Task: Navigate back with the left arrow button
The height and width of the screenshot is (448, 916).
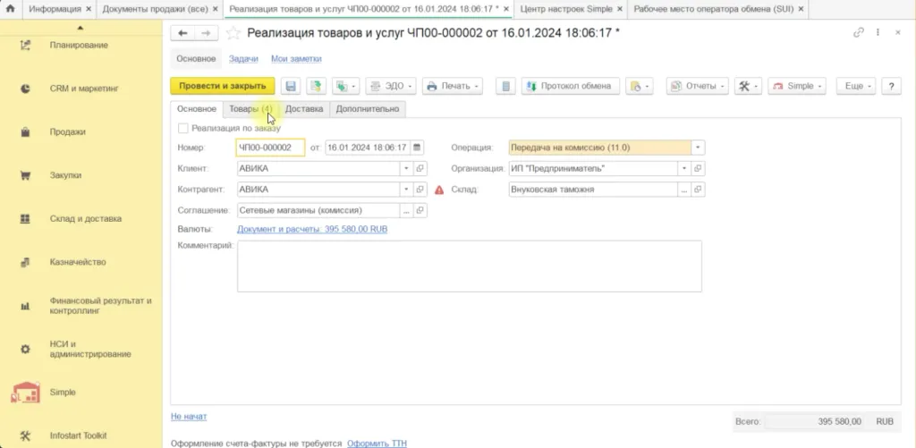Action: coord(182,34)
